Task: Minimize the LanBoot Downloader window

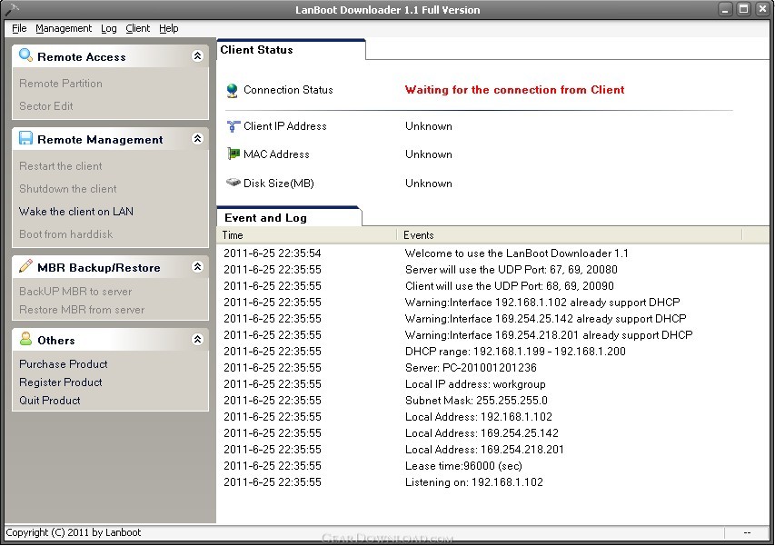Action: coord(725,9)
